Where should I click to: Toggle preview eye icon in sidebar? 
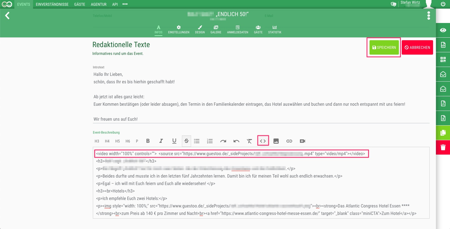pyautogui.click(x=443, y=30)
